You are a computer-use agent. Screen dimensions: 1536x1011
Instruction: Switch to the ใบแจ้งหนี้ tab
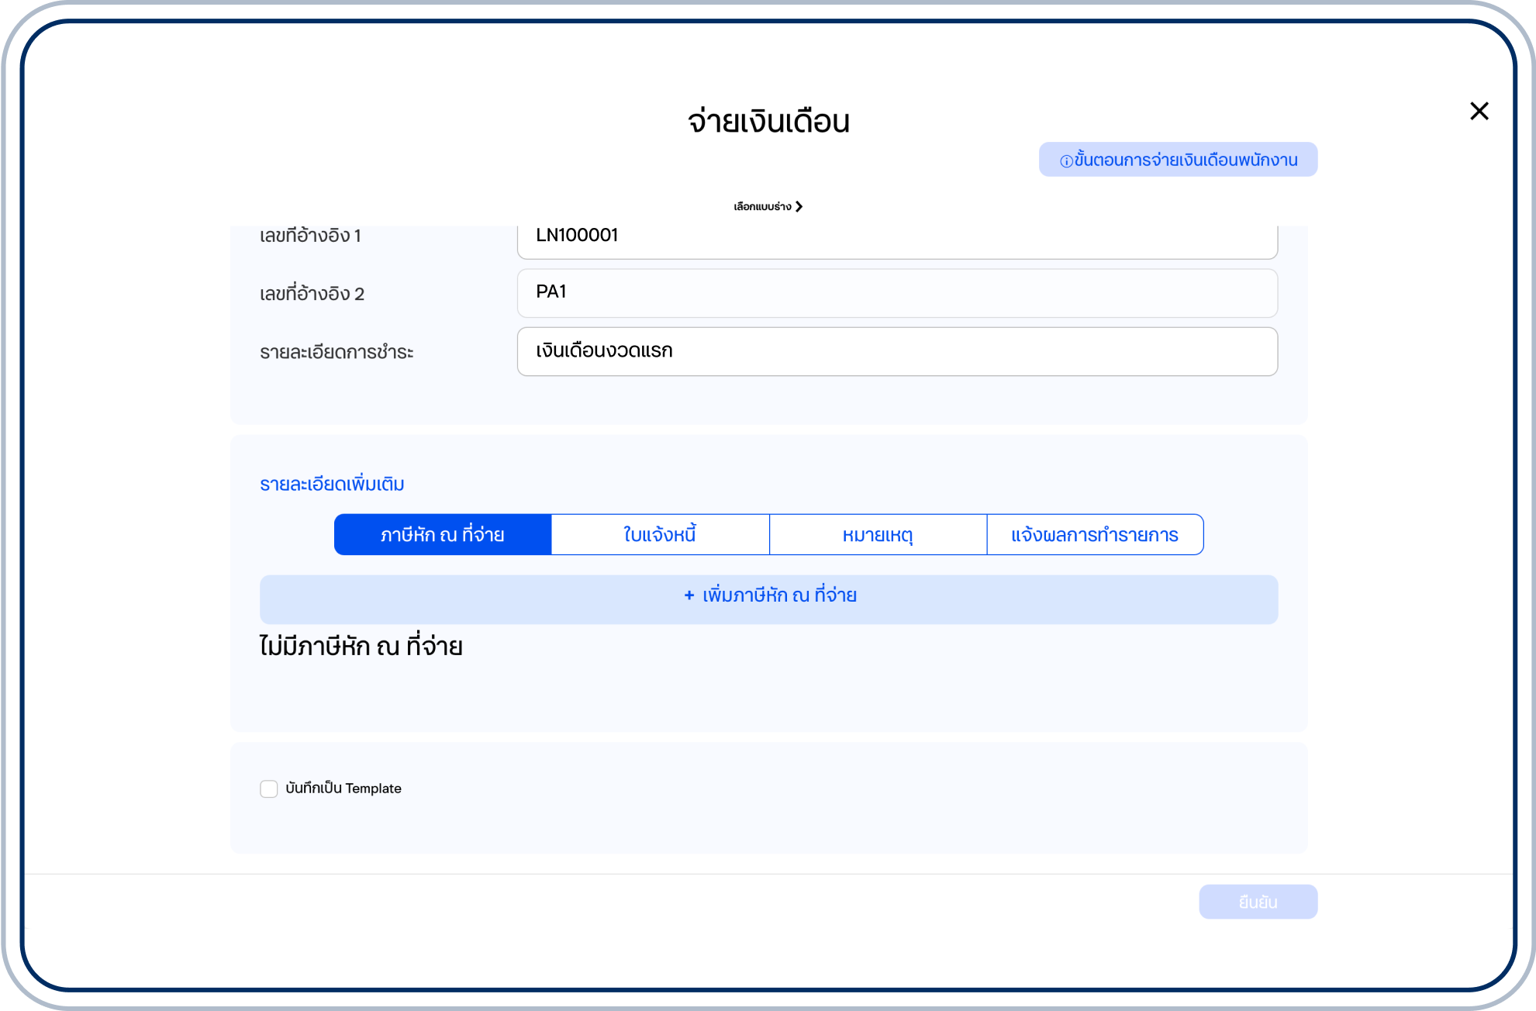tap(660, 535)
